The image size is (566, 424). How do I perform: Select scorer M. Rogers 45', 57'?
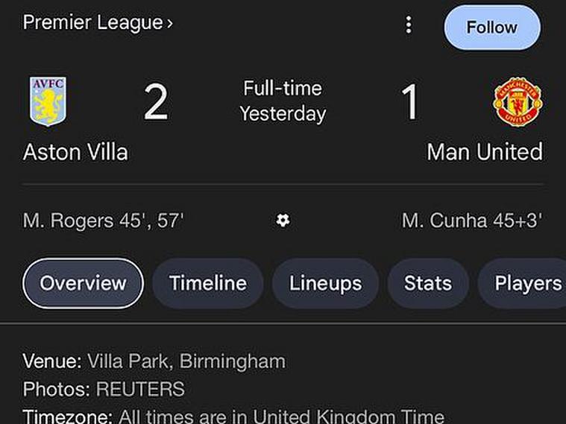[104, 221]
